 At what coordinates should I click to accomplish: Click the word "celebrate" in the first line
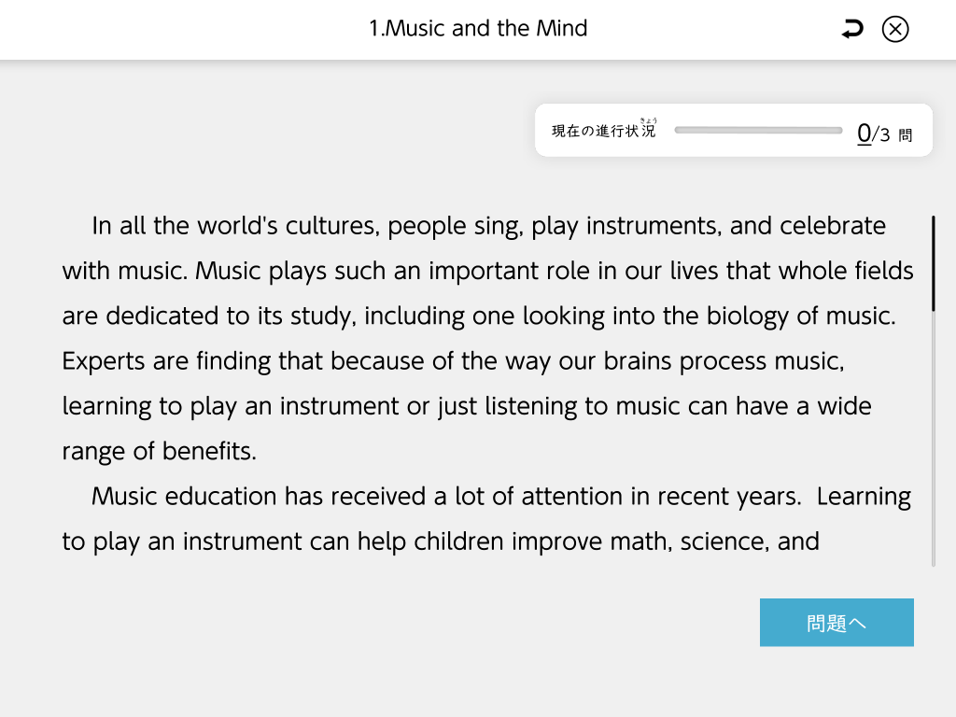click(x=833, y=226)
